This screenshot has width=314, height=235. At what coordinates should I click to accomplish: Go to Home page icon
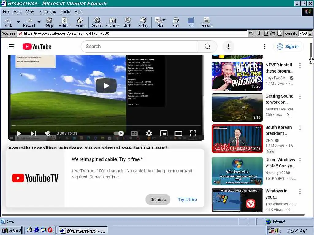(80, 22)
